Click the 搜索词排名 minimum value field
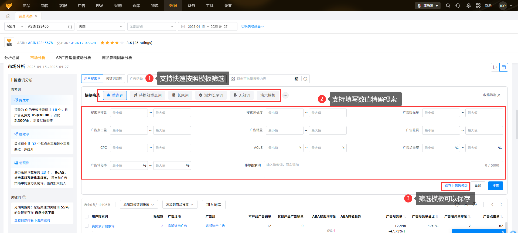518x233 pixels. (x=129, y=113)
